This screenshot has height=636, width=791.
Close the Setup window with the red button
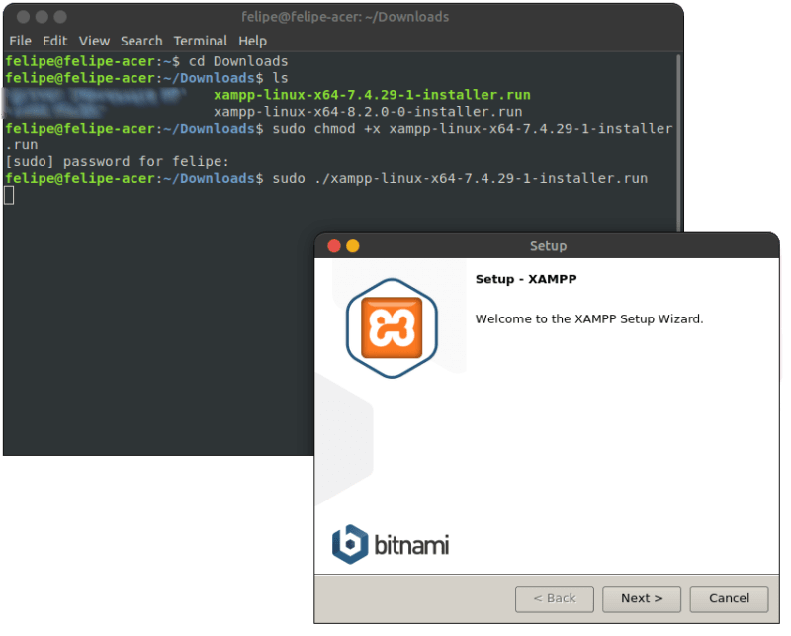pyautogui.click(x=334, y=246)
